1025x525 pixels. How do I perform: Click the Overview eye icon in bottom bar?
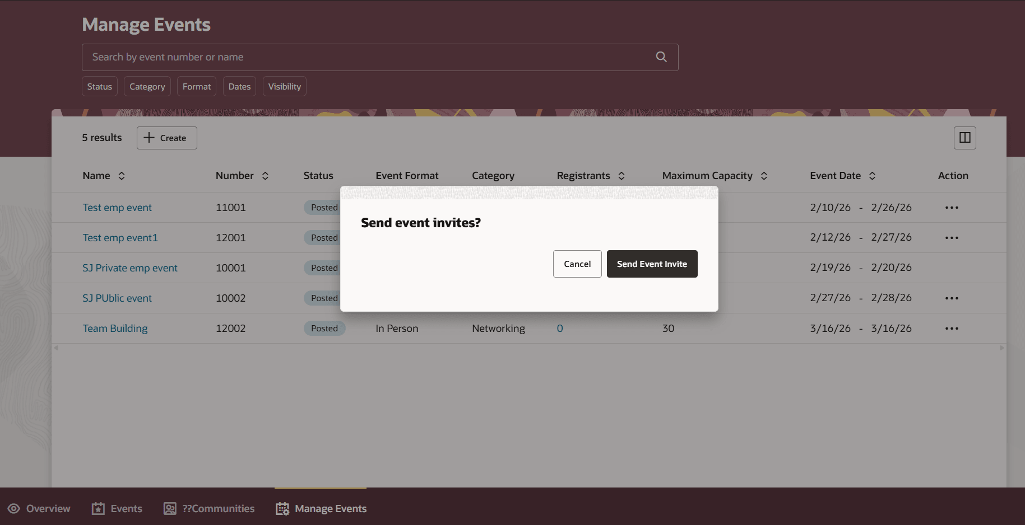tap(15, 508)
